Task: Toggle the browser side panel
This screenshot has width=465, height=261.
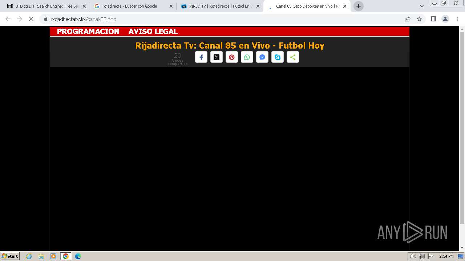Action: 433,19
